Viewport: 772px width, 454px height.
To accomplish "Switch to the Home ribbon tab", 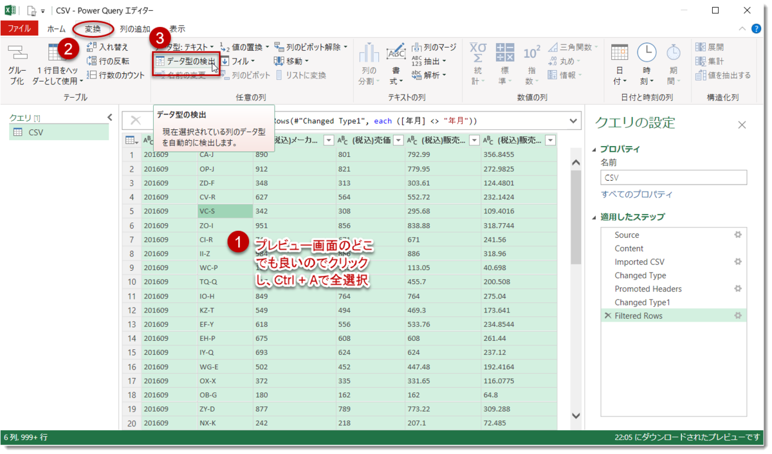I will point(57,29).
